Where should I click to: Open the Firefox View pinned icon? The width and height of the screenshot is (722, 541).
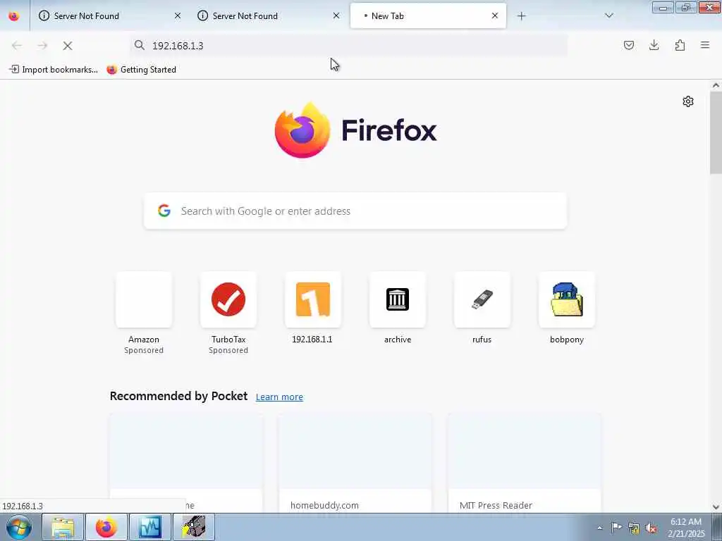[x=14, y=15]
